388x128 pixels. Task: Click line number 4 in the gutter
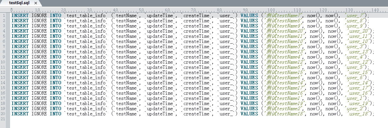coord(4,31)
